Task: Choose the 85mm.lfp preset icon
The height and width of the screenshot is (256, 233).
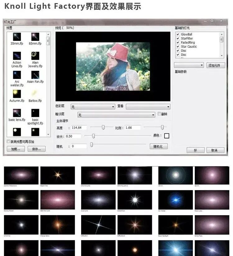Action: pyautogui.click(x=35, y=36)
